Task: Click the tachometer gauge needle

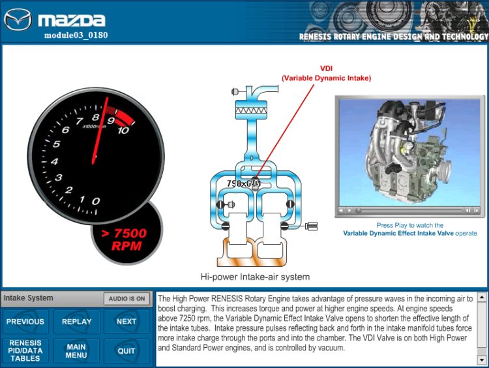Action: [100, 131]
